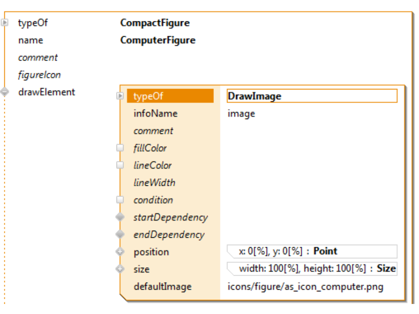Expand the outer typeOf CompactFigure arrow
The image size is (419, 314).
pos(5,23)
